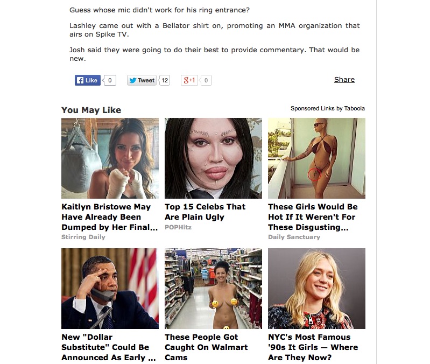
Task: Open the Share link
Action: click(x=344, y=80)
